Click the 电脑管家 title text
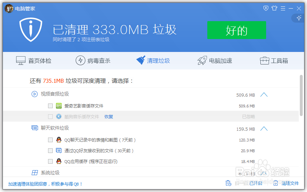The image size is (307, 192). coord(25,9)
